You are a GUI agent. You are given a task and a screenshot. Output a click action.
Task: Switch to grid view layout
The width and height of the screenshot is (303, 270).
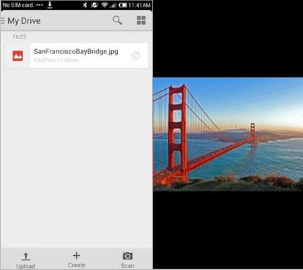coord(141,20)
